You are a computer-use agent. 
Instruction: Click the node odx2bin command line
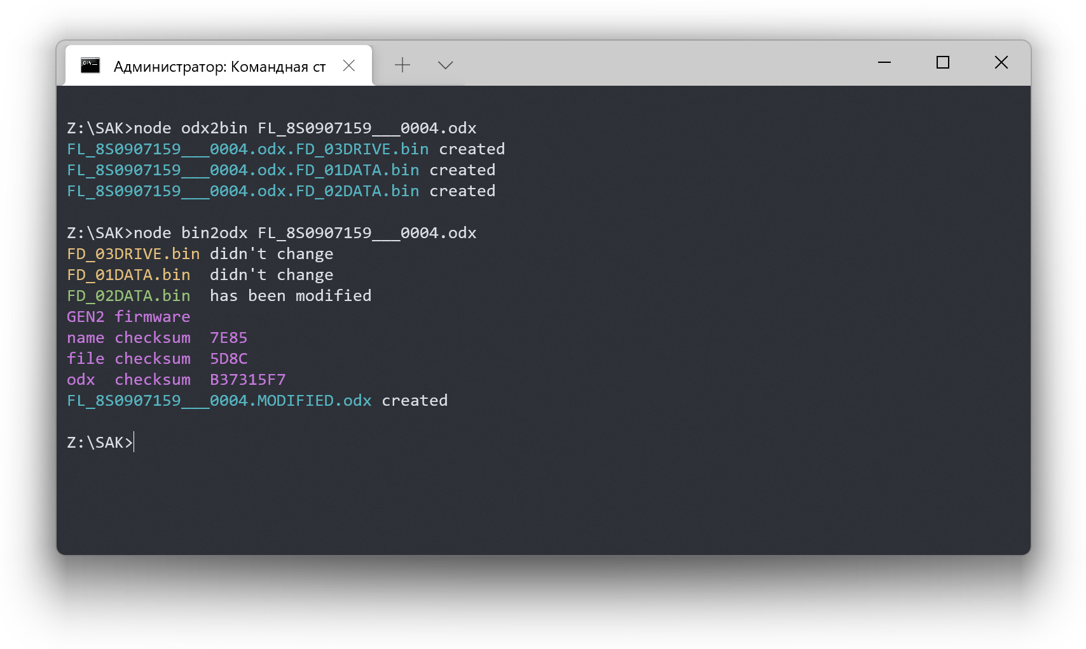(271, 128)
